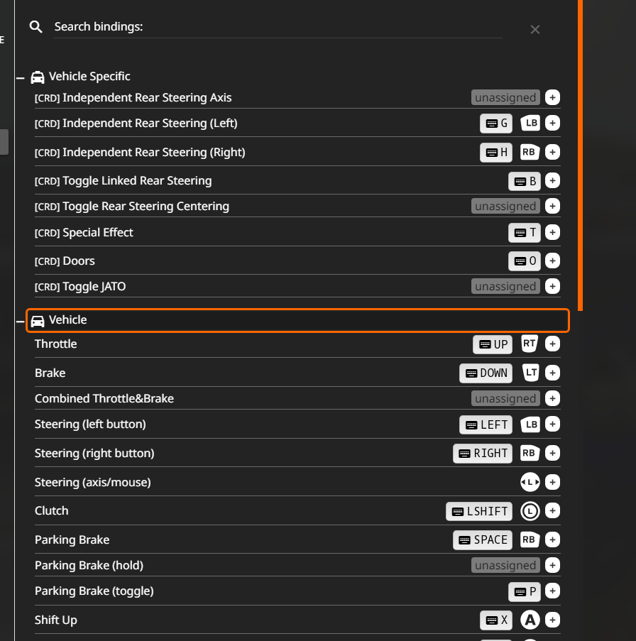Screen dimensions: 636x641
Task: Click the RB controller binding for Rear Steering Right
Action: click(x=530, y=152)
